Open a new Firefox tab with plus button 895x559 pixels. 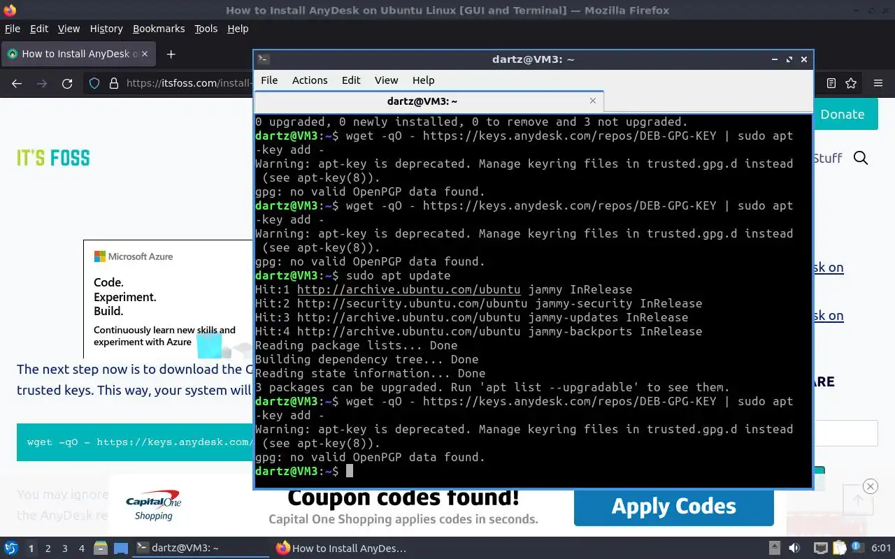[x=171, y=54]
